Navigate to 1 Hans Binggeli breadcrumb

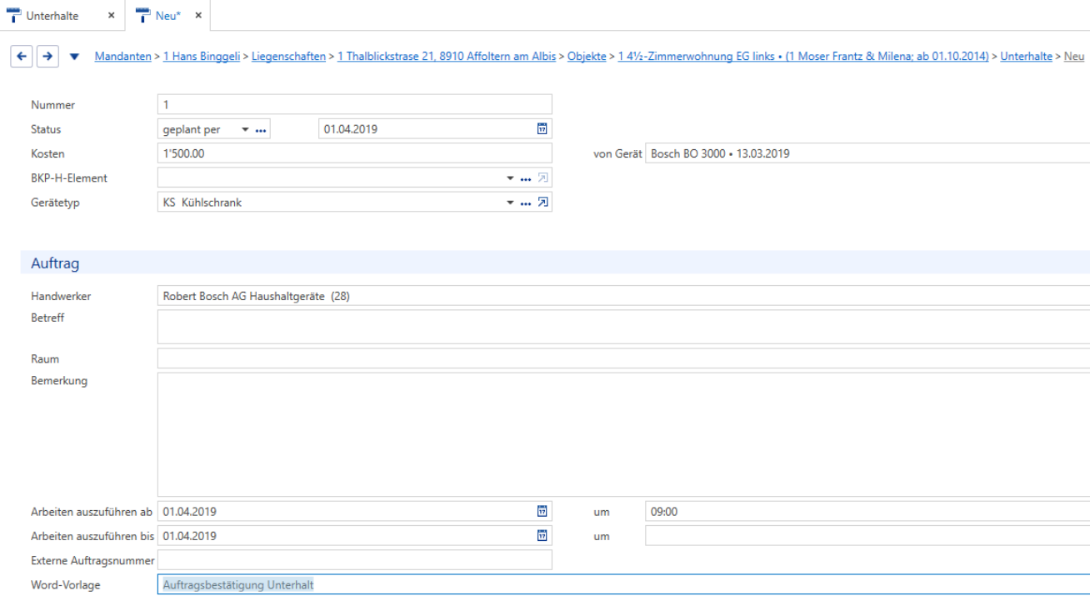pyautogui.click(x=202, y=56)
